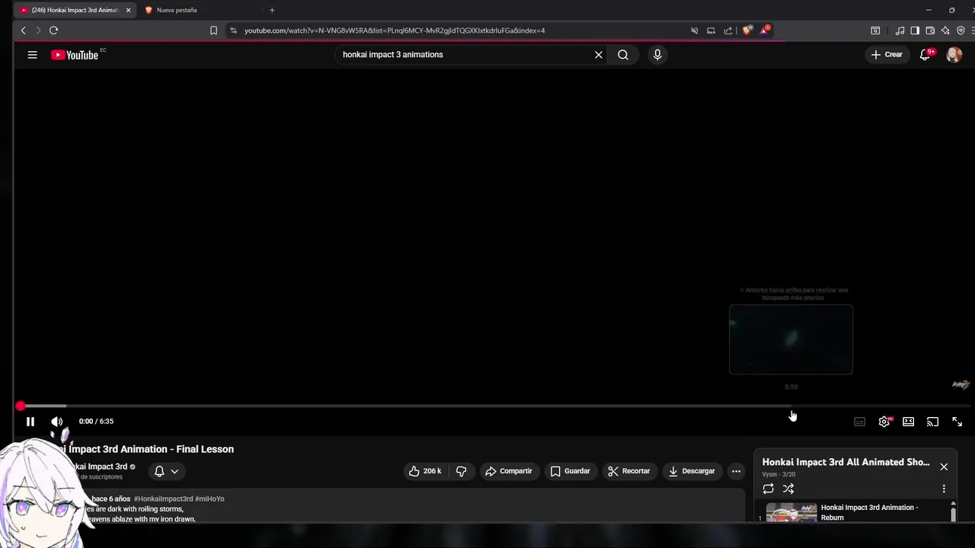Open the player settings gear

pos(884,422)
